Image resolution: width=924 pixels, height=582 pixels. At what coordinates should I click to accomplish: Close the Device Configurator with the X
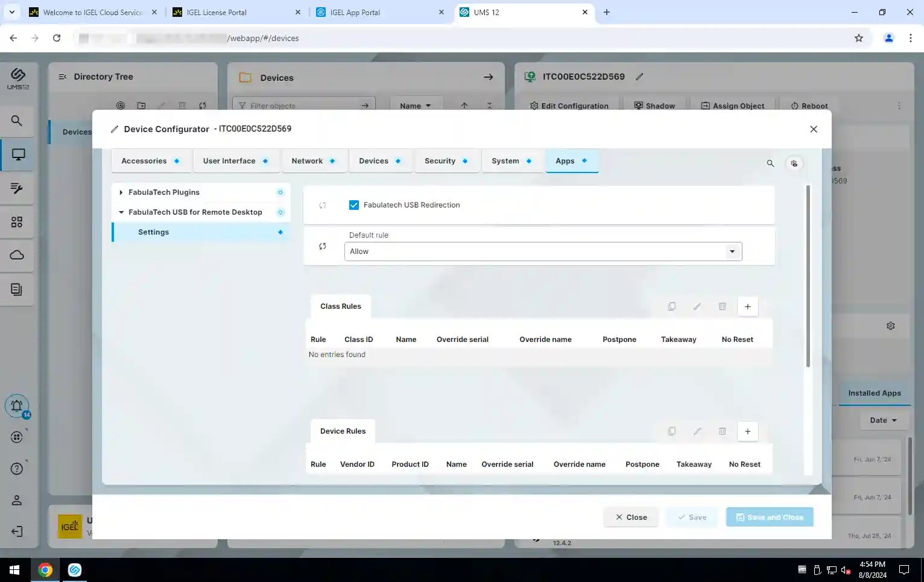(x=814, y=129)
